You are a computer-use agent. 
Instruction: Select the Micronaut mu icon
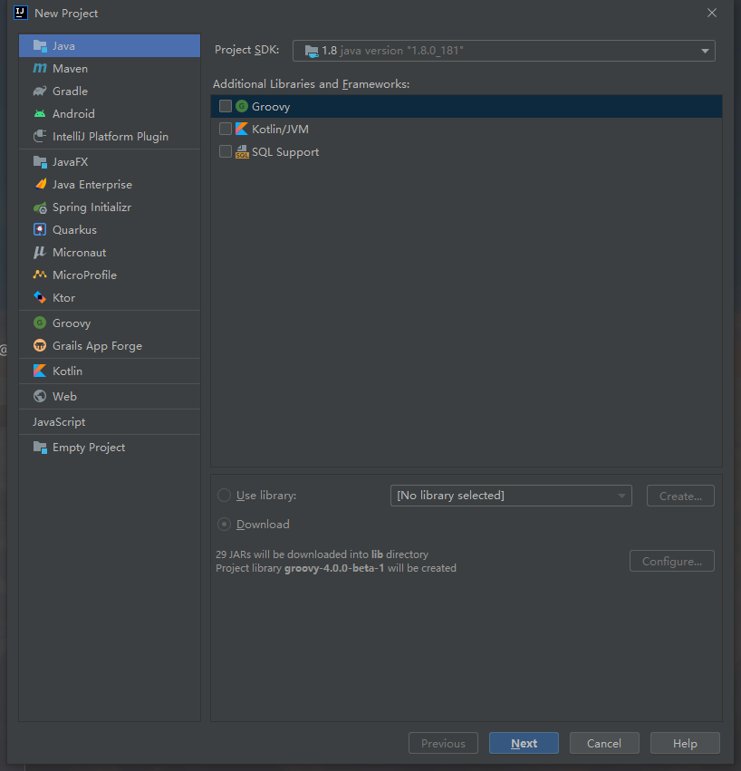coord(40,252)
